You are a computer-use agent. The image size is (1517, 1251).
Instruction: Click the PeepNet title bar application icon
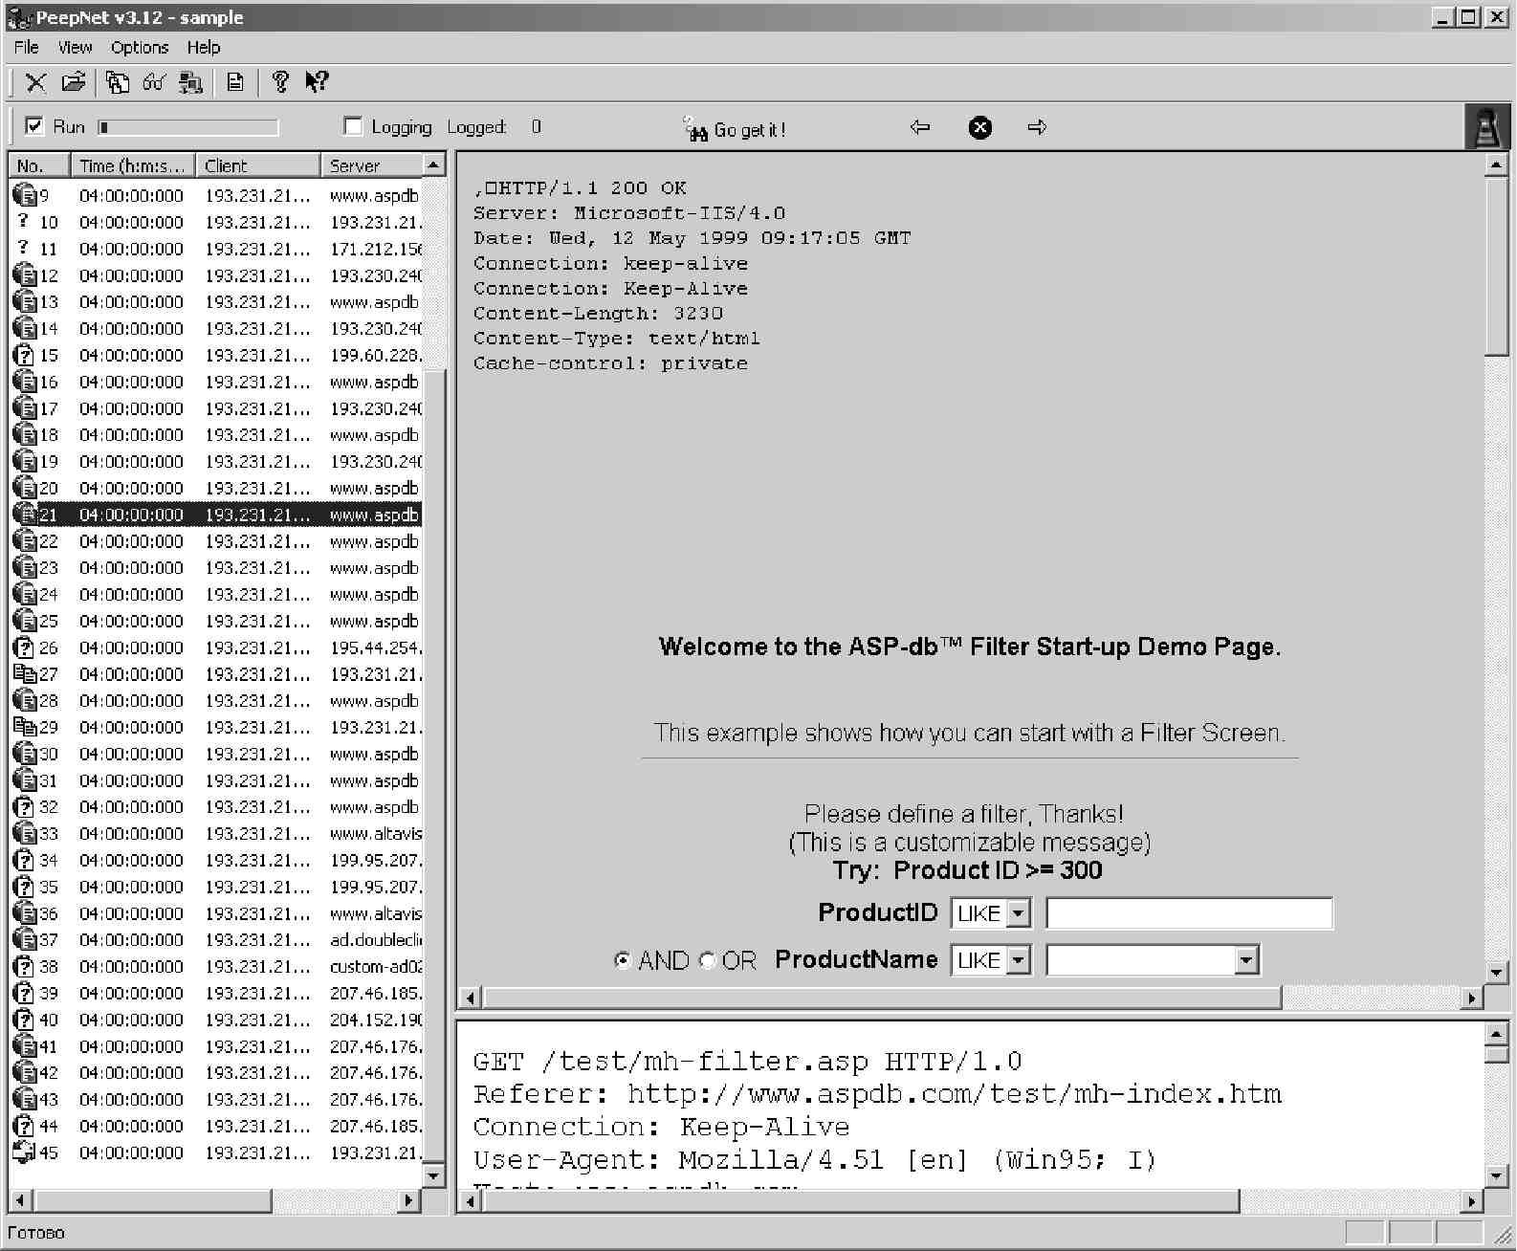(x=17, y=17)
